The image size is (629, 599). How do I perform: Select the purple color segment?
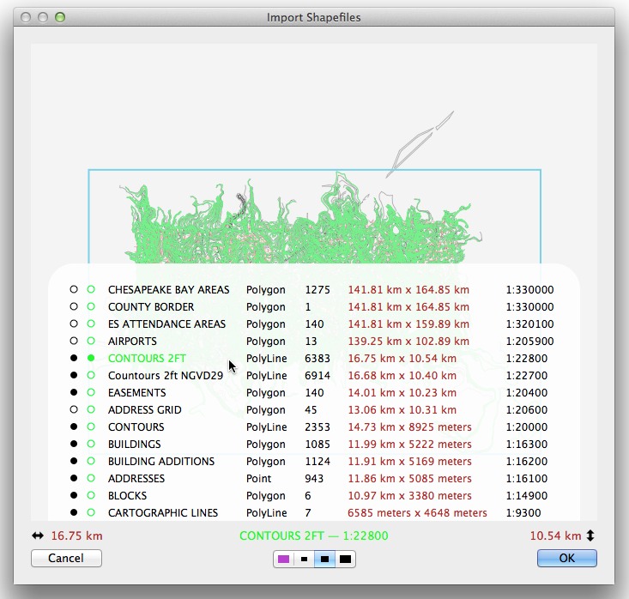284,559
